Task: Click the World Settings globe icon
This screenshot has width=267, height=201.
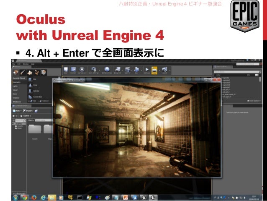Action: (x=107, y=70)
